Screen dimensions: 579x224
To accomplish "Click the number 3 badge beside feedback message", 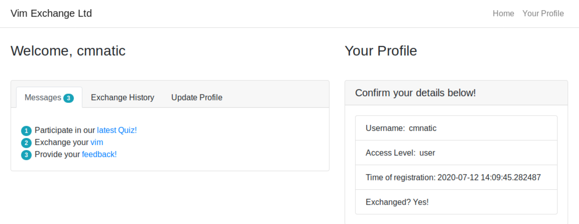I will click(x=26, y=155).
